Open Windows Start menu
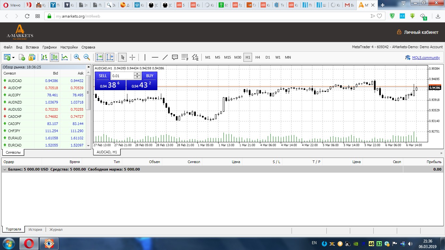Viewport: 445px width, 250px height. [9, 243]
